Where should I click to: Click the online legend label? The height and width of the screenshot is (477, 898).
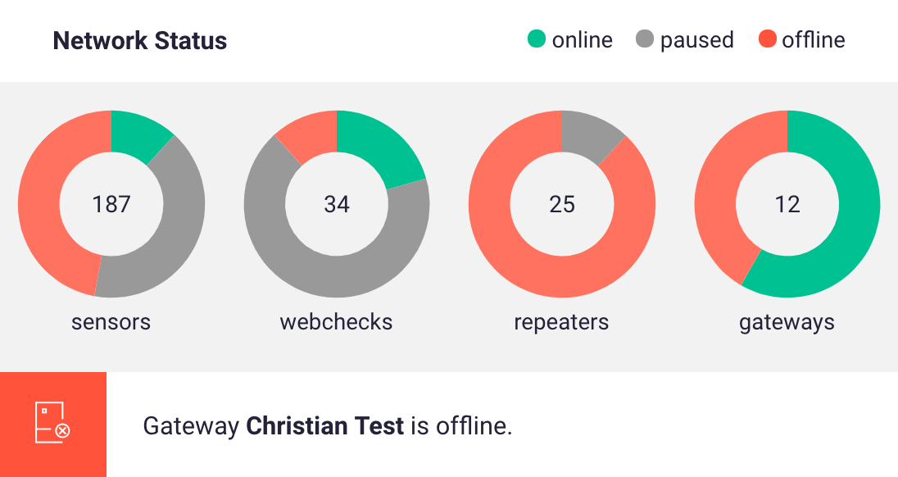582,39
